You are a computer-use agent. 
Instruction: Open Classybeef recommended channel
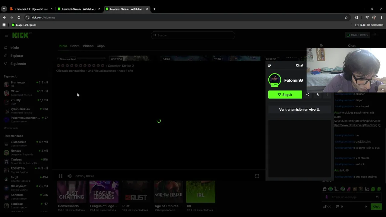pos(26,188)
